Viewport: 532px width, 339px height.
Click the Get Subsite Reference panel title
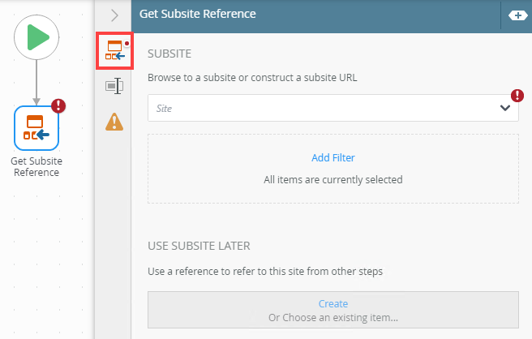click(x=198, y=14)
